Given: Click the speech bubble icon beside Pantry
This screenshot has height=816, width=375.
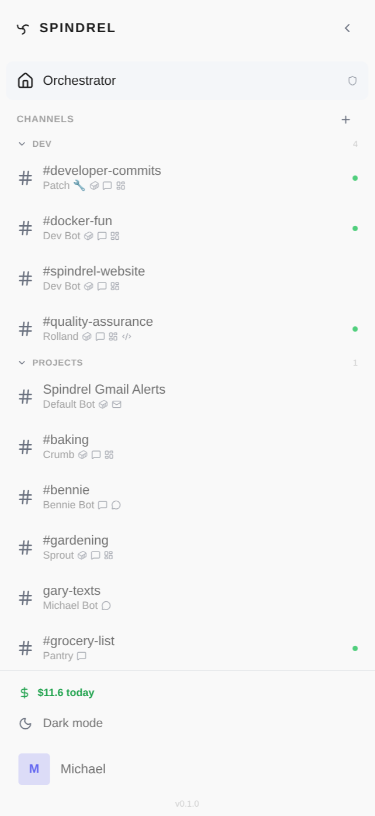Looking at the screenshot, I should 81,656.
